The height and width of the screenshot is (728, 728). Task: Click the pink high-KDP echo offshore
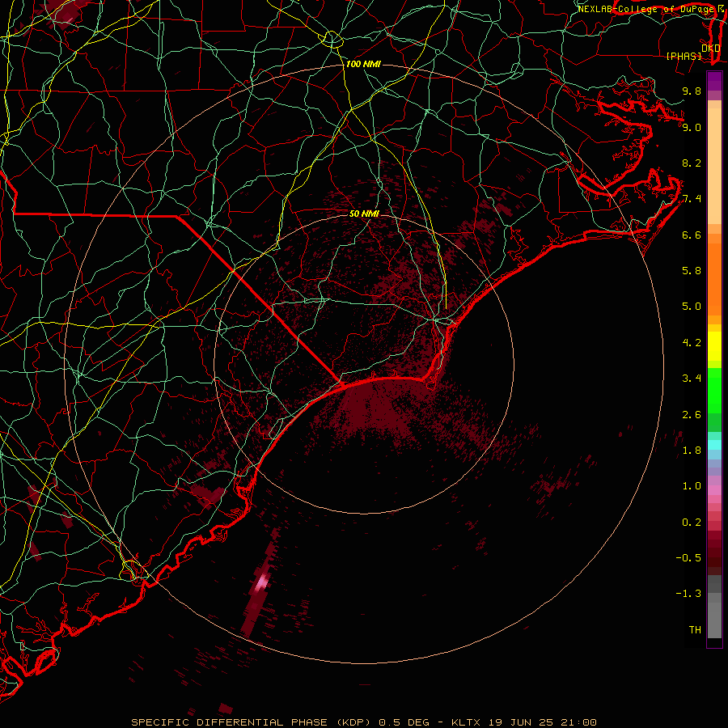pyautogui.click(x=262, y=582)
